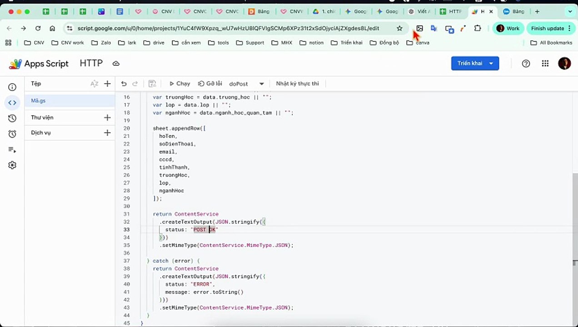Click the "ERROR" status string on line 40
Screen dimensions: 578x327
coord(202,284)
